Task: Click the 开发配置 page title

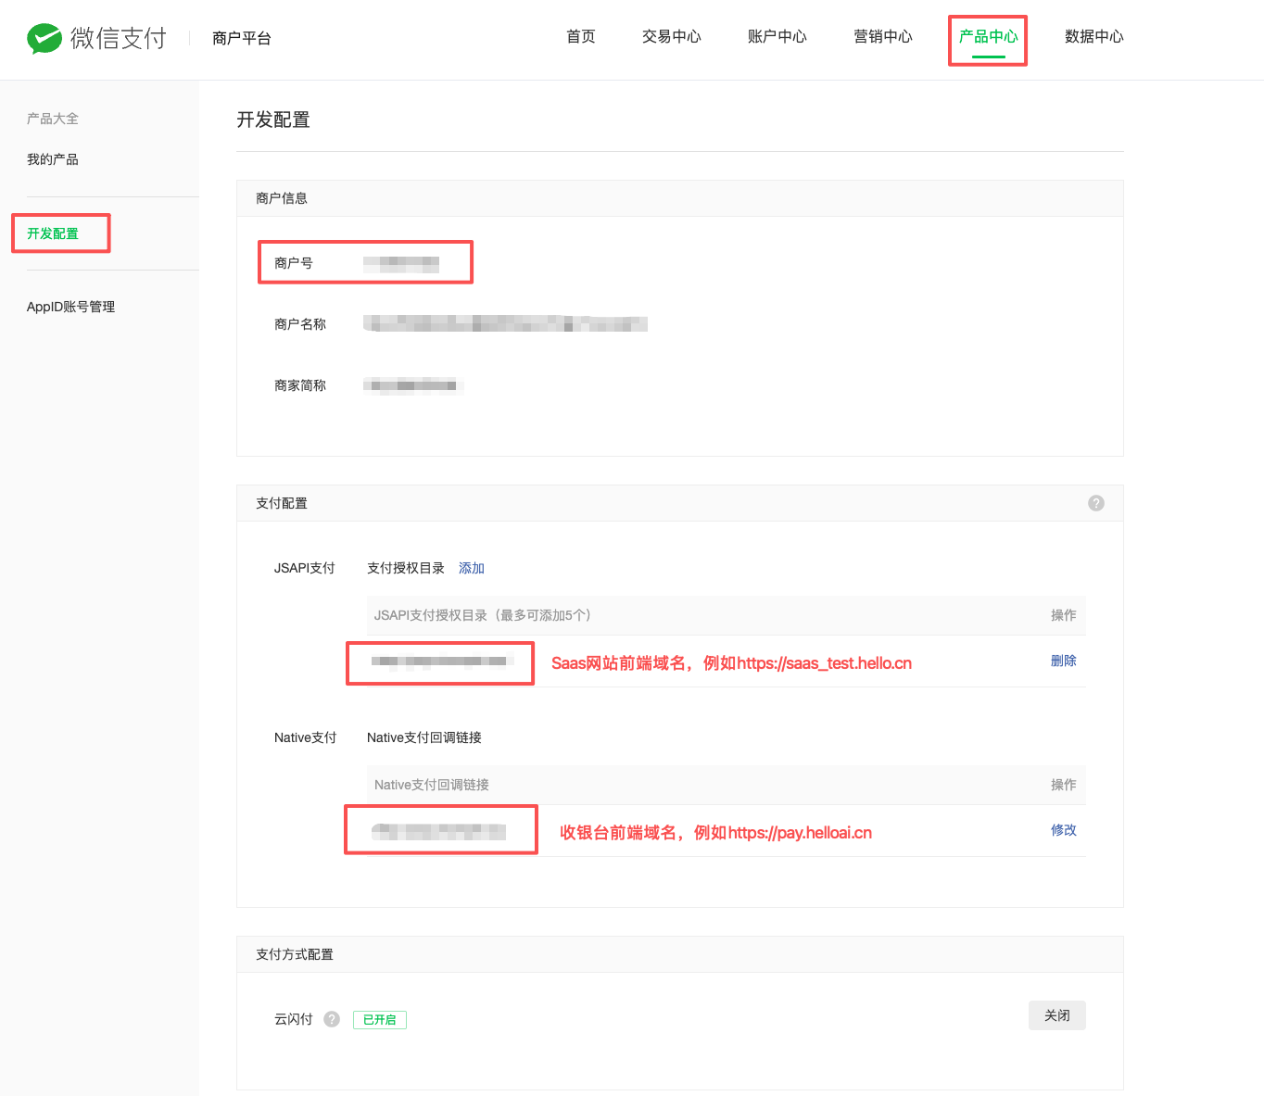Action: [273, 120]
